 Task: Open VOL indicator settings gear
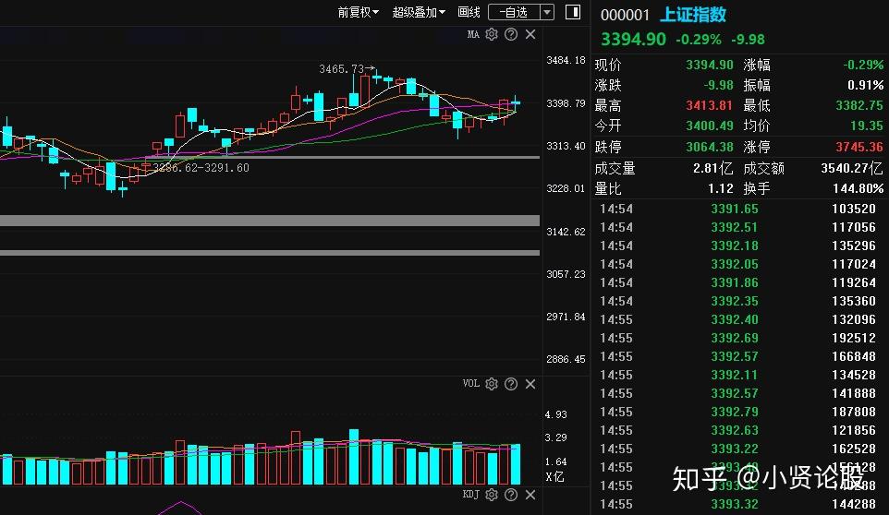click(x=492, y=384)
